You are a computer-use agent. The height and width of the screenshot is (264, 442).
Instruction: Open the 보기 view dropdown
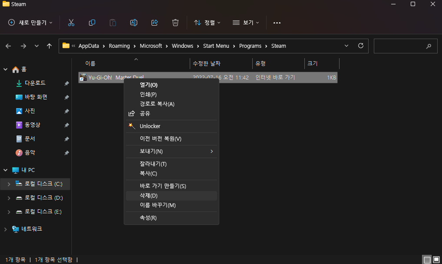click(x=246, y=23)
